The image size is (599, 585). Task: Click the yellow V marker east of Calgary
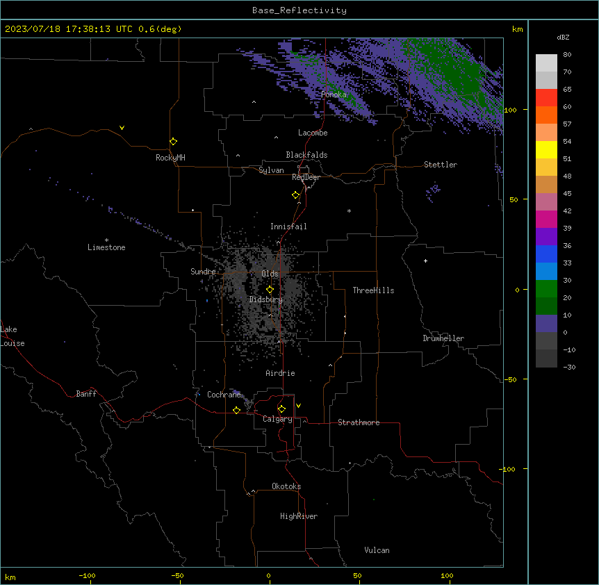tap(298, 406)
